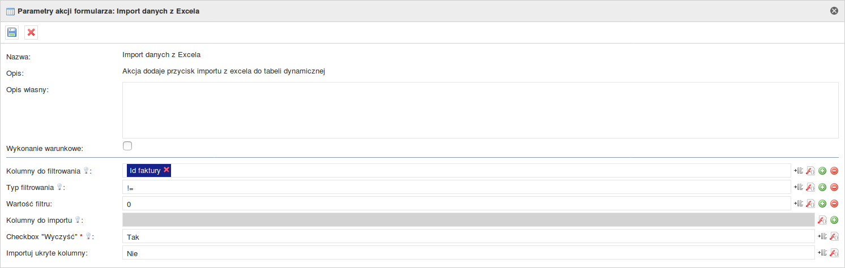Remove Wartość filtru value with red minus

click(x=834, y=204)
